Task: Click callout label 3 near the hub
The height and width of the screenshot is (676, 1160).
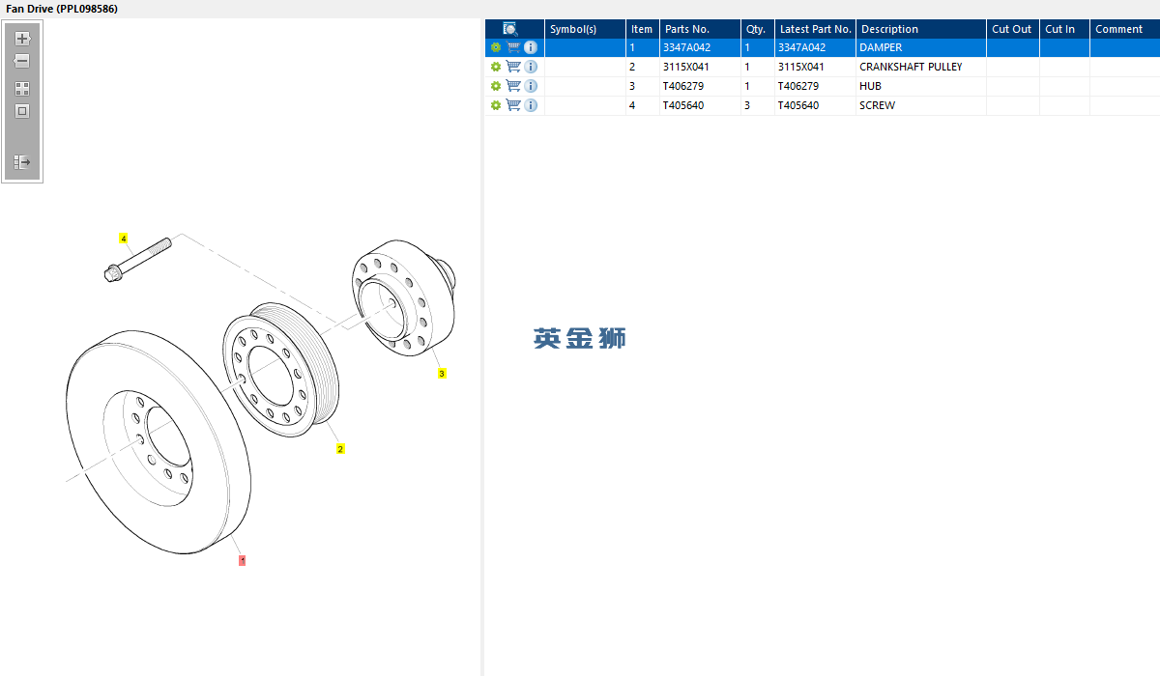Action: pyautogui.click(x=442, y=373)
